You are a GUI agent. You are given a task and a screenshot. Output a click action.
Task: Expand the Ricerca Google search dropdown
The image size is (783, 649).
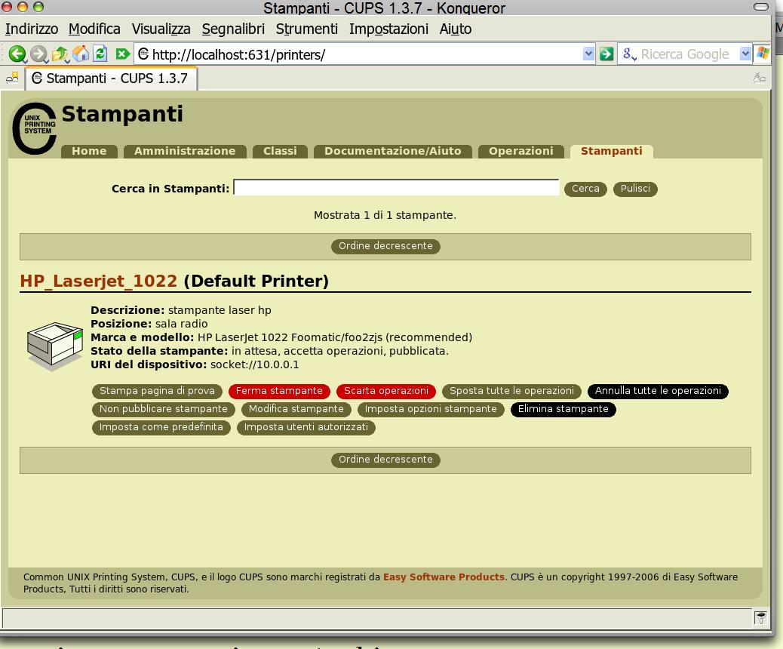coord(745,54)
